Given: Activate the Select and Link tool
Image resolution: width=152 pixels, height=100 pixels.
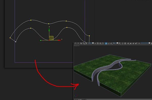Looking at the screenshot, I should click(81, 43).
